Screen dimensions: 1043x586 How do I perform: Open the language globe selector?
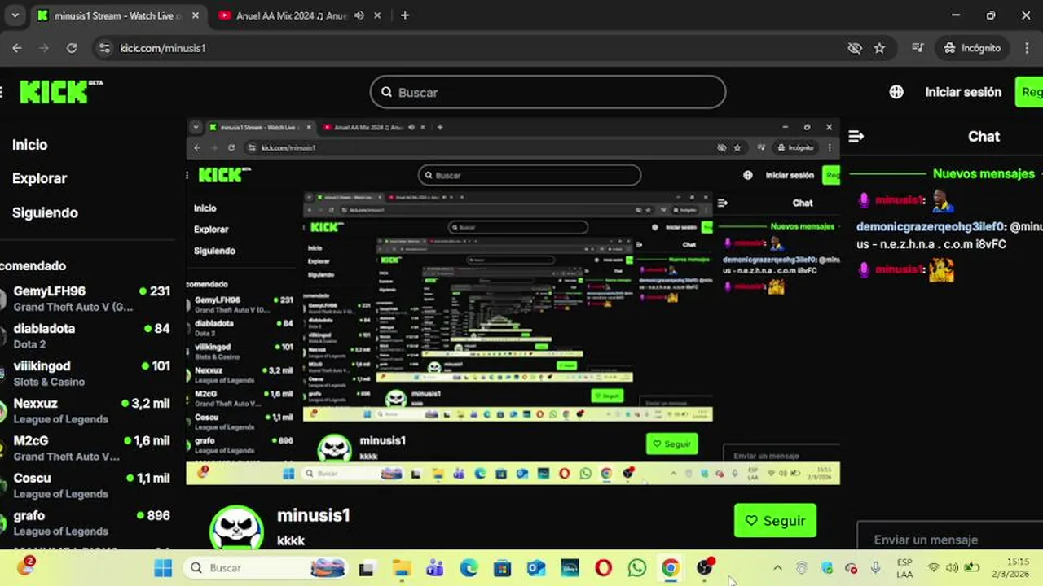tap(896, 92)
